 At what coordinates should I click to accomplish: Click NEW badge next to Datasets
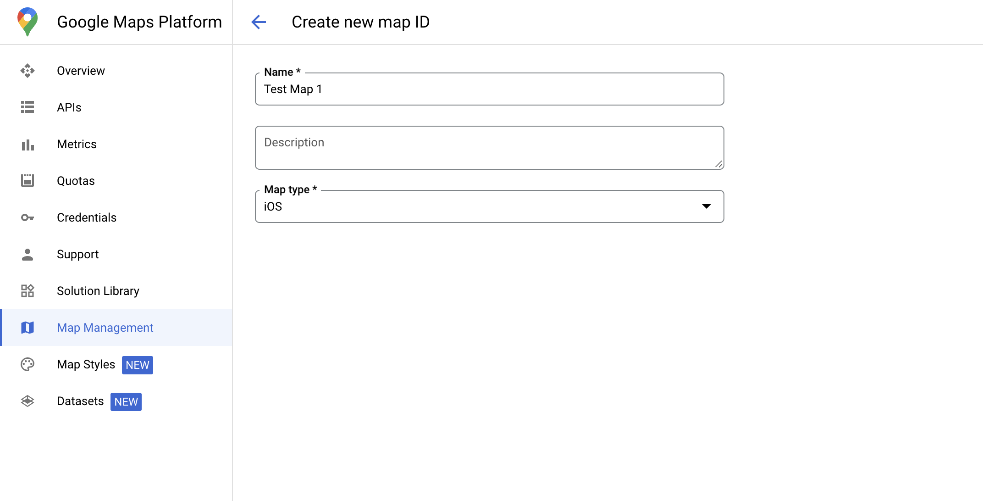[x=126, y=401]
